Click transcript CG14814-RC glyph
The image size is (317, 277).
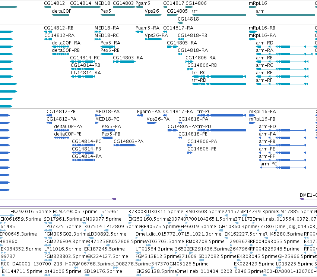(x=82, y=62)
